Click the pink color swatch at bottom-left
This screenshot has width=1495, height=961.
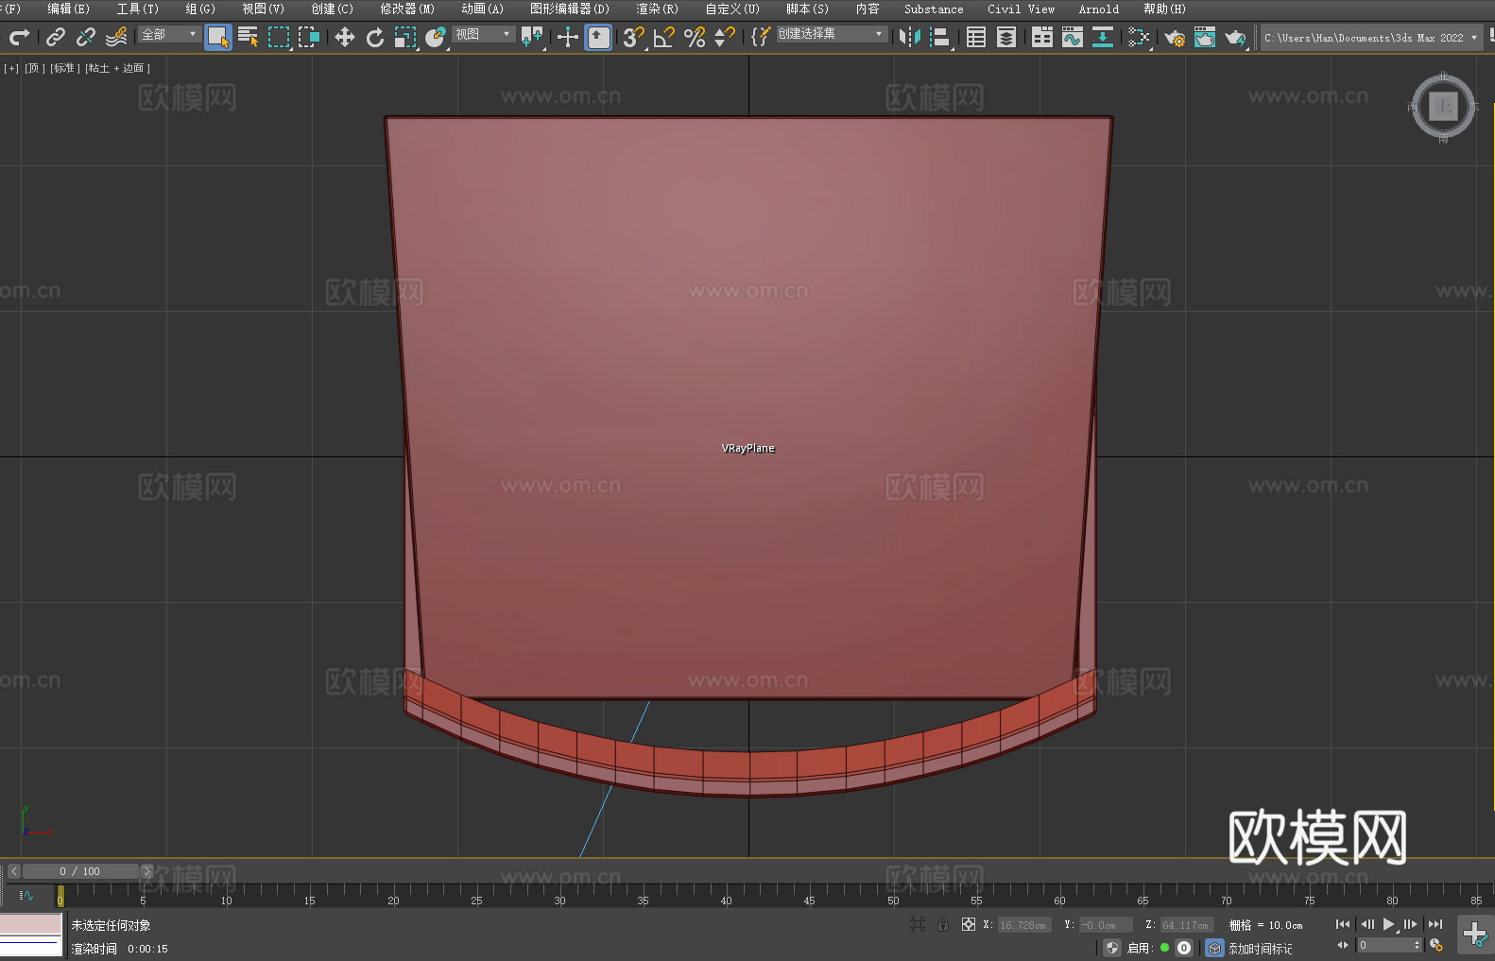(31, 923)
